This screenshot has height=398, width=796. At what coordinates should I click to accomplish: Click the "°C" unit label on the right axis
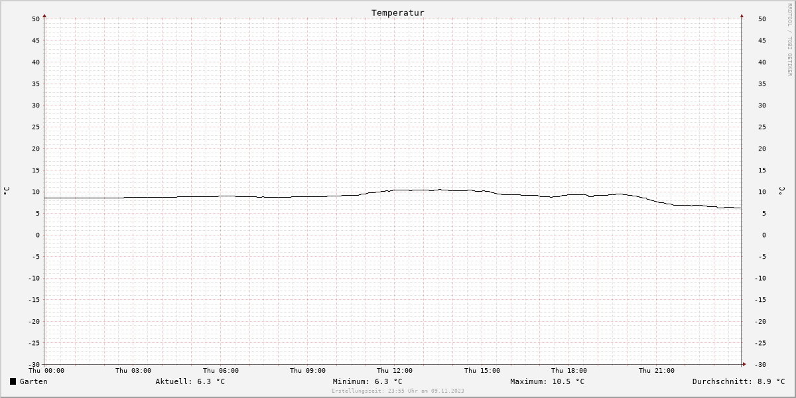point(781,191)
